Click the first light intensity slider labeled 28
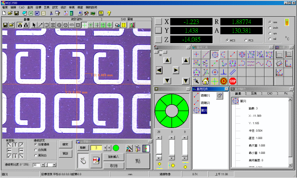 pyautogui.click(x=159, y=148)
